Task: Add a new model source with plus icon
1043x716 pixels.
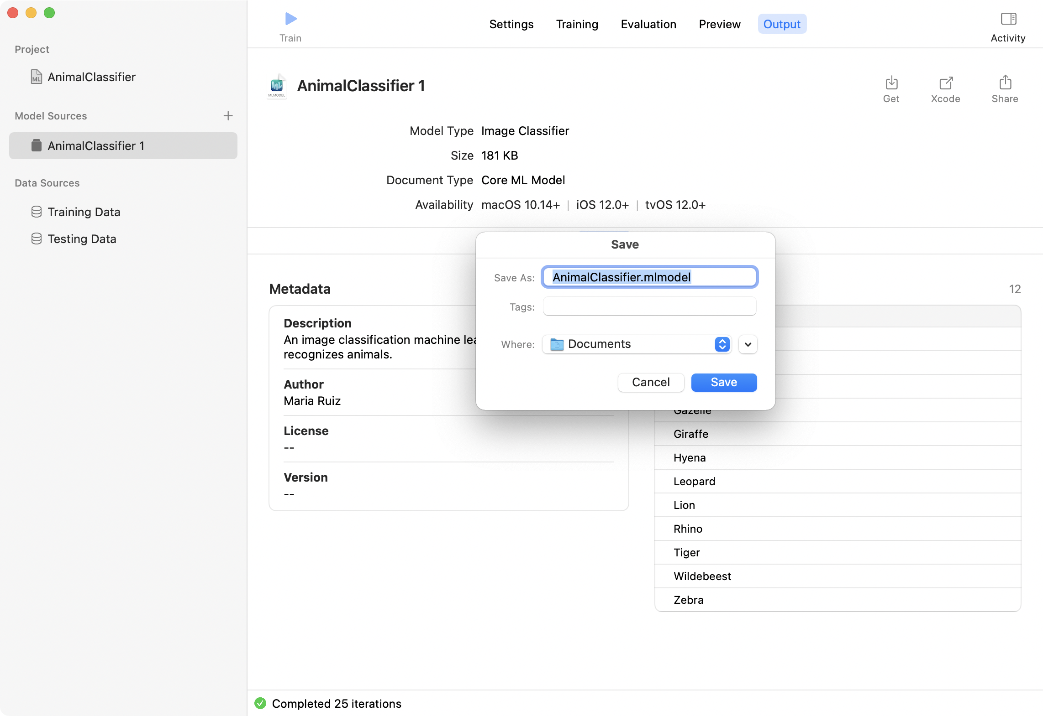Action: point(228,116)
